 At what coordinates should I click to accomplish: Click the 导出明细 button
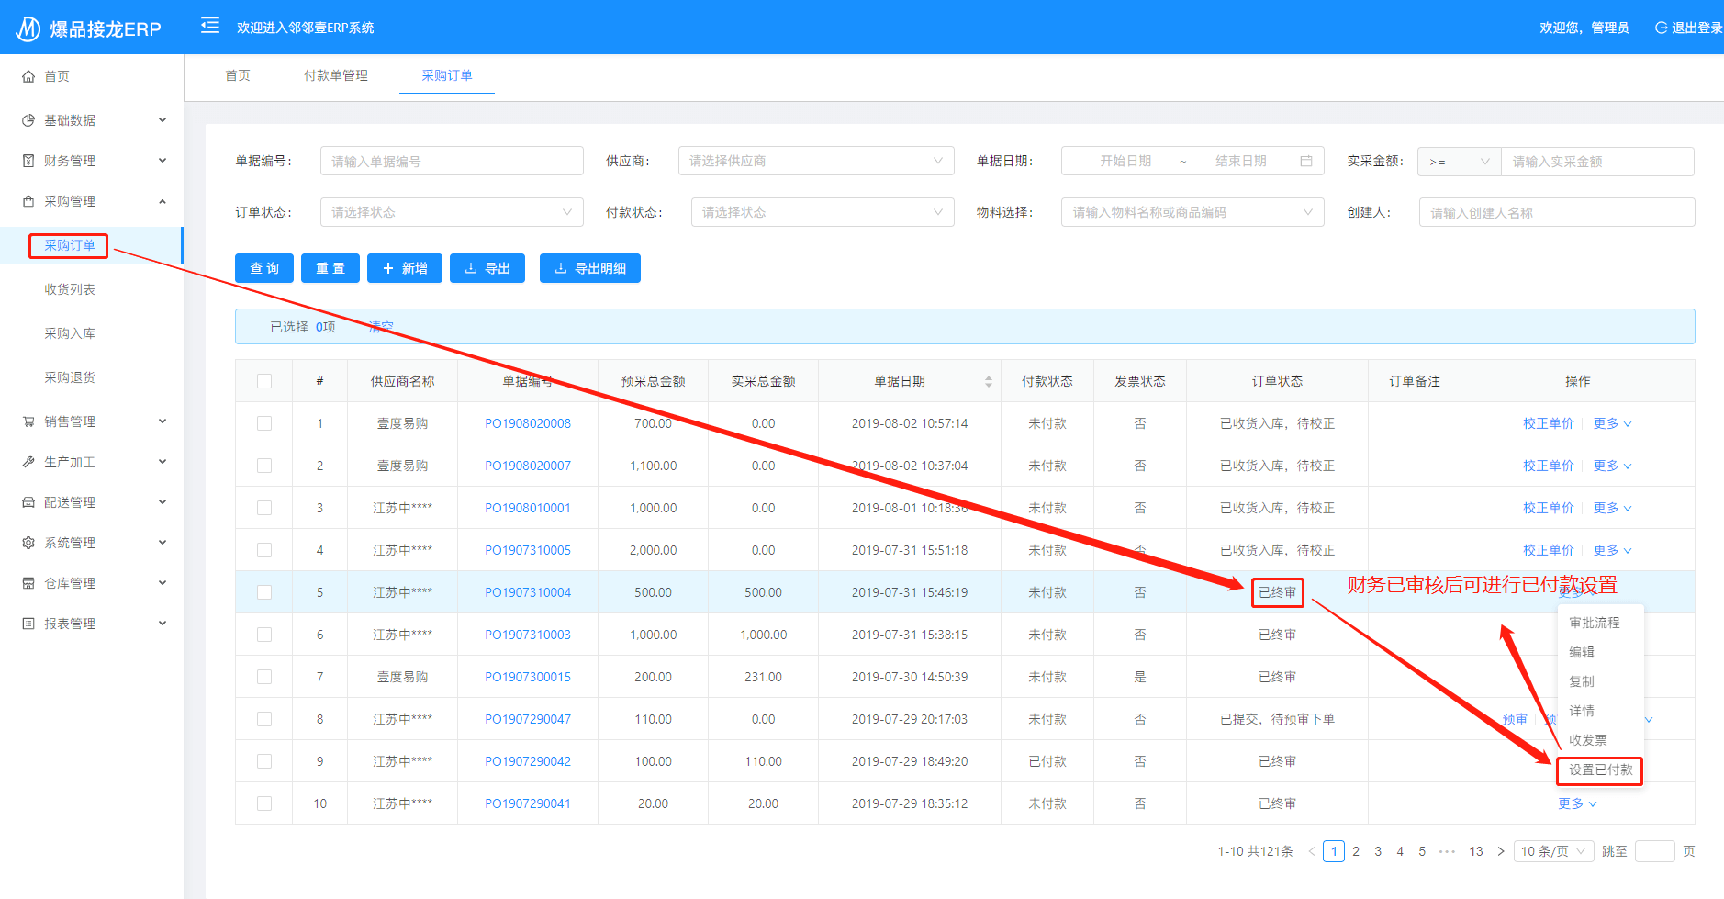tap(590, 268)
